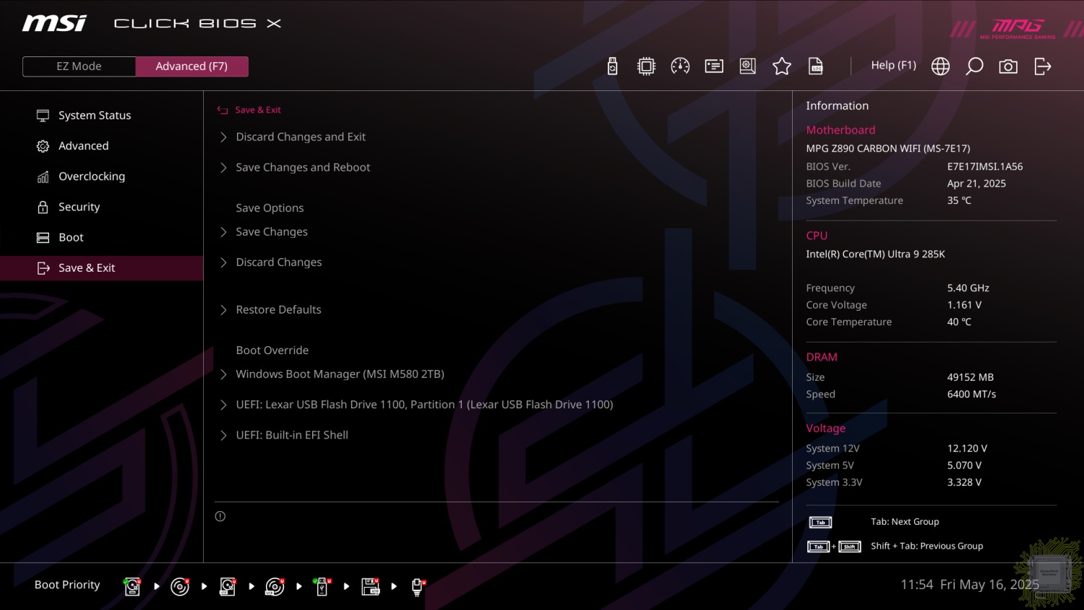
Task: Select the USB hard disk icon in Boot Priority
Action: pyautogui.click(x=228, y=586)
